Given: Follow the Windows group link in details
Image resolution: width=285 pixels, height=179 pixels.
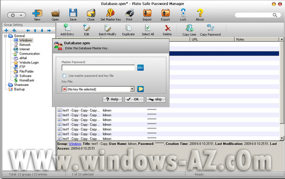Looking at the screenshot, I should [x=75, y=143].
